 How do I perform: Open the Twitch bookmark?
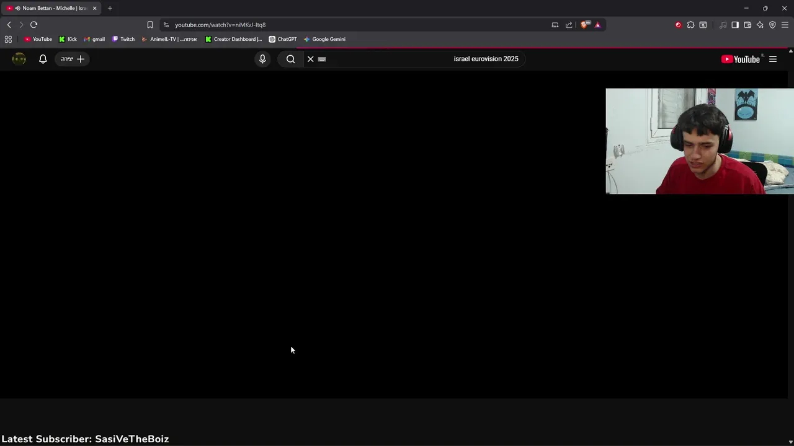[123, 39]
